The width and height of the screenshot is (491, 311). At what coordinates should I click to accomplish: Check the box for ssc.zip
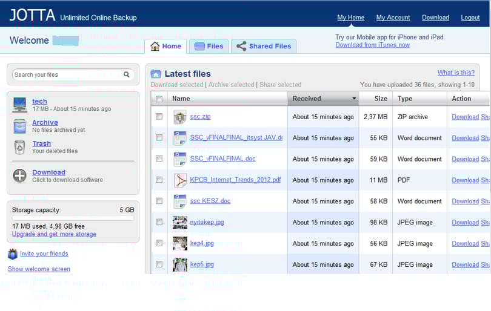159,117
